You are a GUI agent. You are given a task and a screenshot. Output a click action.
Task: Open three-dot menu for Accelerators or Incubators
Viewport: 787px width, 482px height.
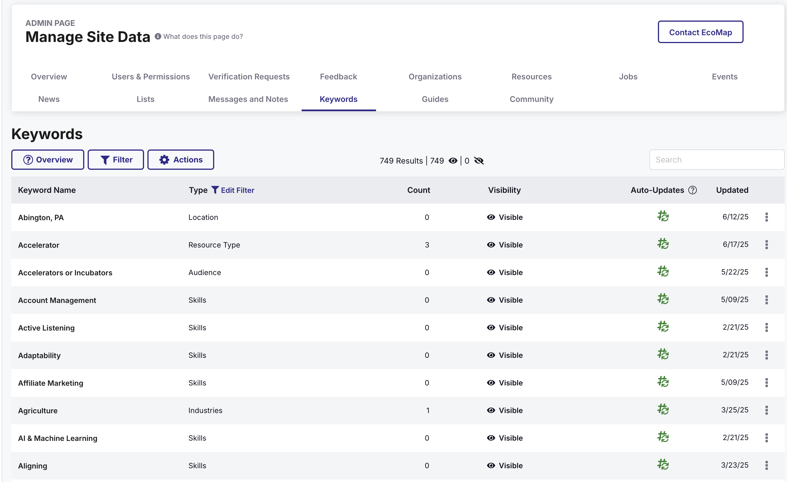click(766, 273)
